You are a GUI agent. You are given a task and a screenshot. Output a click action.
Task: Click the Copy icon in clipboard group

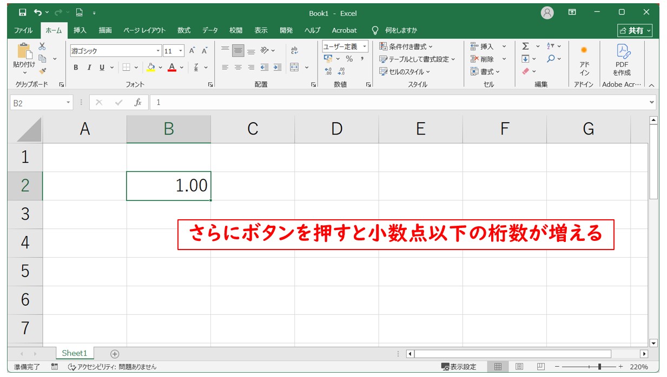[x=42, y=58]
